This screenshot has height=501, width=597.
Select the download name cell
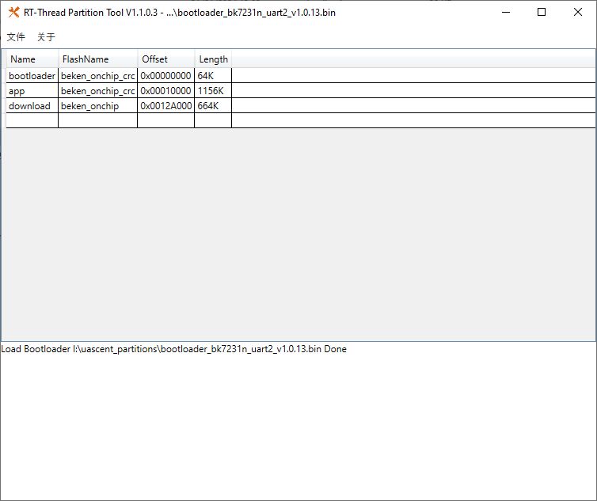pyautogui.click(x=32, y=105)
